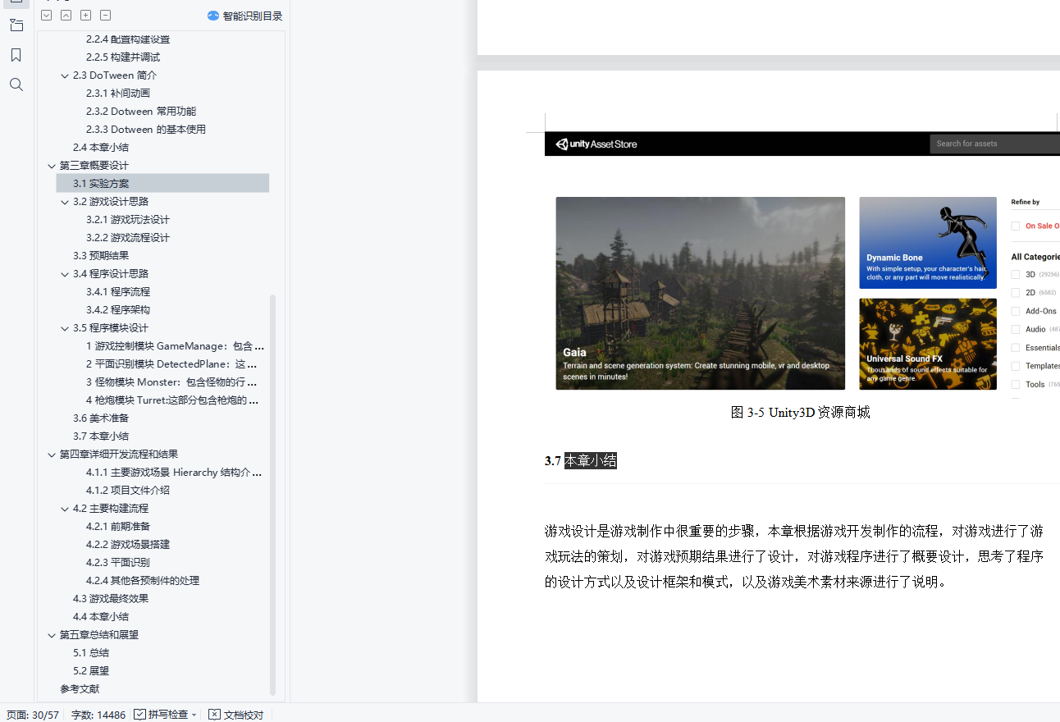The height and width of the screenshot is (722, 1060).
Task: Click the collapse-all up arrow box icon
Action: click(x=66, y=16)
